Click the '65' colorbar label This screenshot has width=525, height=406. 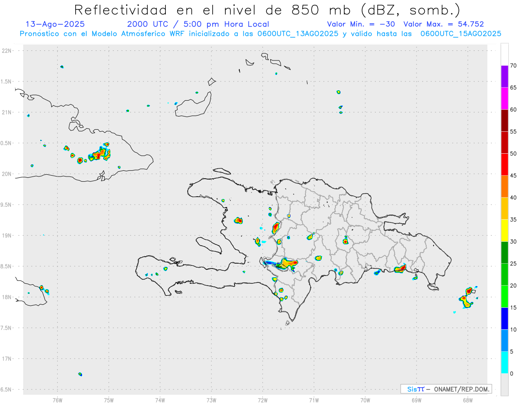click(x=513, y=88)
